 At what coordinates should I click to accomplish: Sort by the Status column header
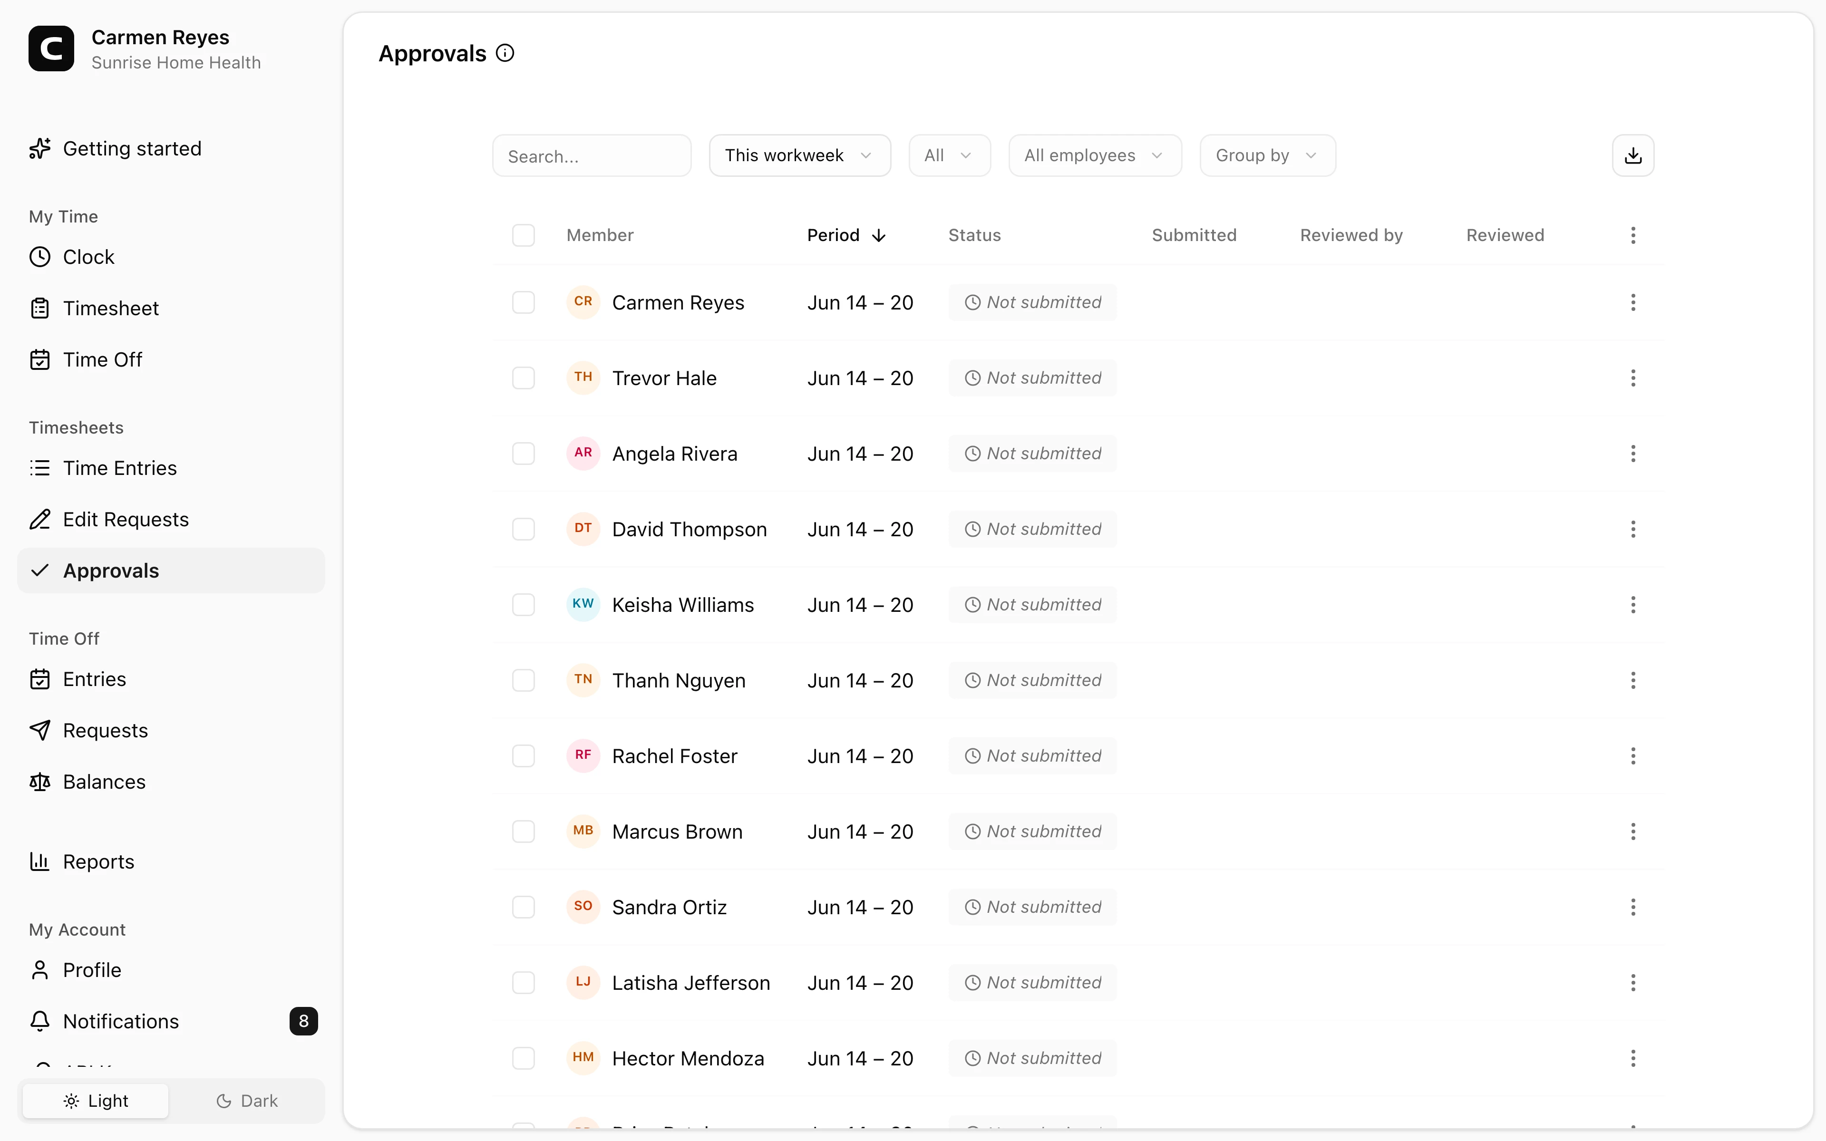click(x=974, y=235)
